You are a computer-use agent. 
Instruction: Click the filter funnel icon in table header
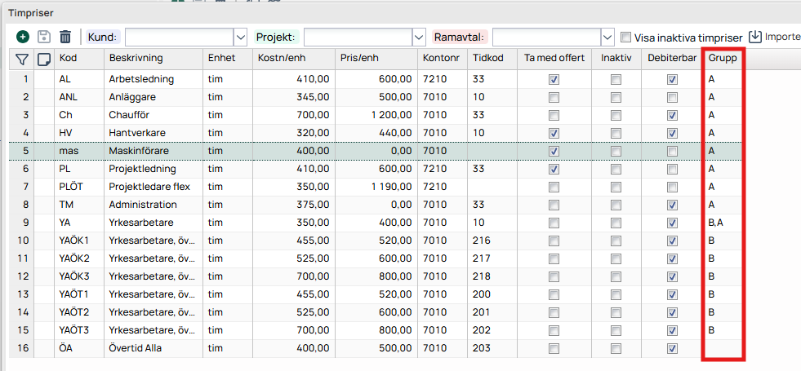(x=22, y=59)
